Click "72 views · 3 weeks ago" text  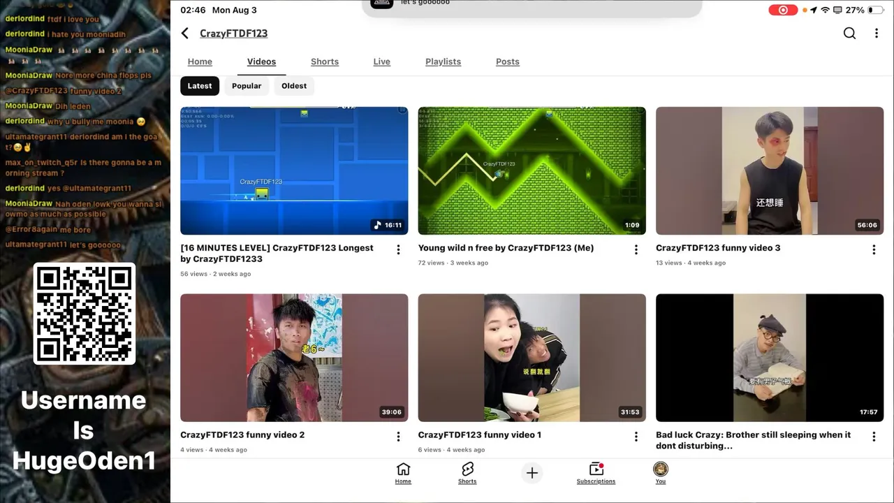pos(453,263)
